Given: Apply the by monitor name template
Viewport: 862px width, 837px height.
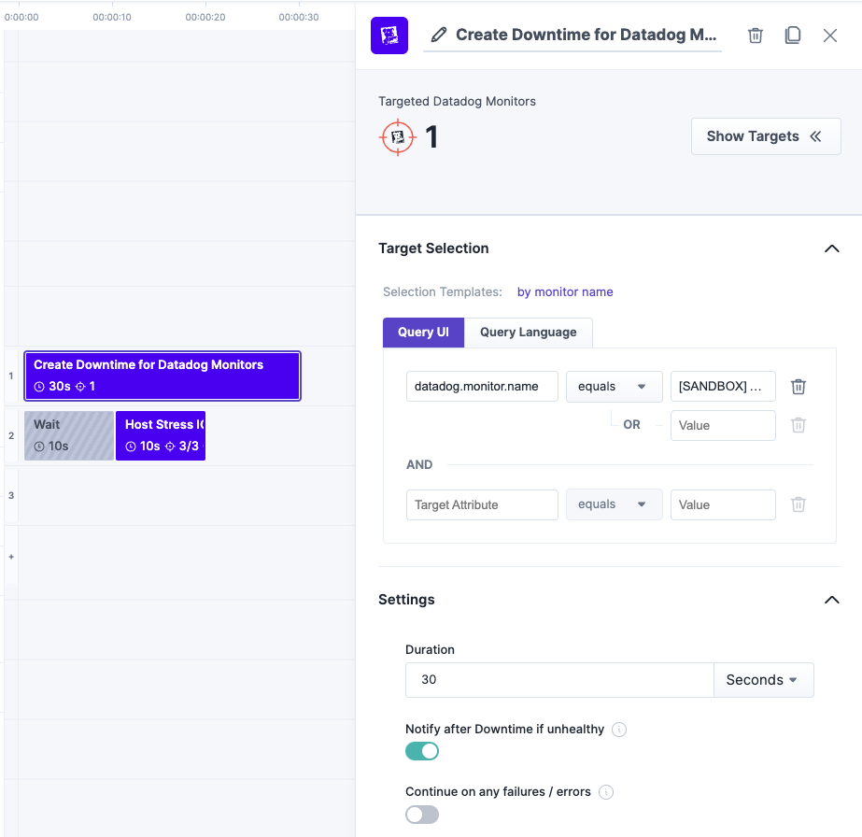Looking at the screenshot, I should point(565,292).
